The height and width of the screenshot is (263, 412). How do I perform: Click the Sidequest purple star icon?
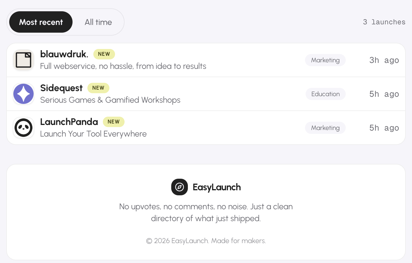click(23, 94)
